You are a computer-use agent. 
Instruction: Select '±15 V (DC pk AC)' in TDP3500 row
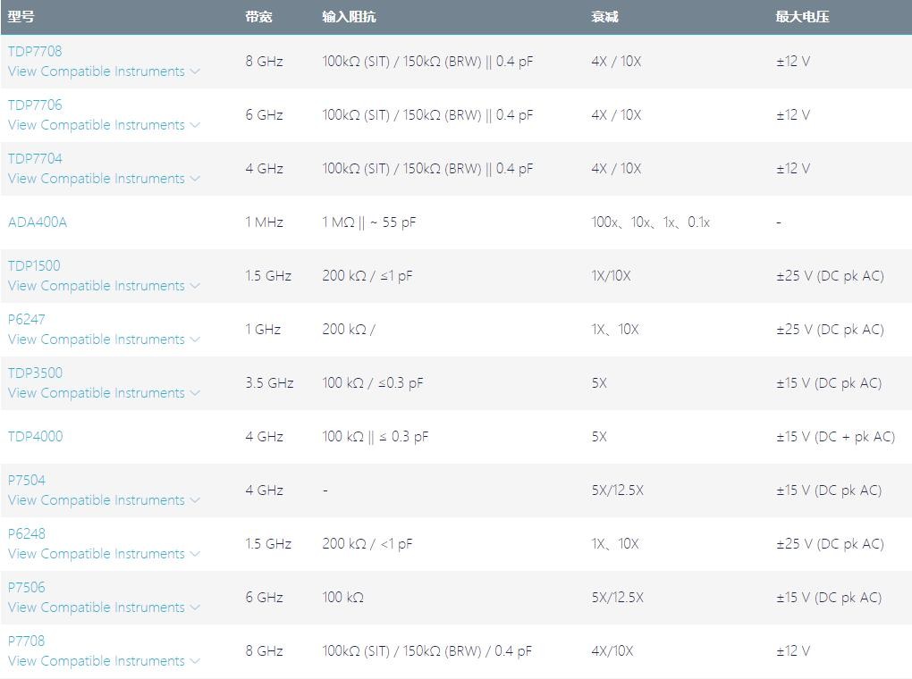point(829,383)
